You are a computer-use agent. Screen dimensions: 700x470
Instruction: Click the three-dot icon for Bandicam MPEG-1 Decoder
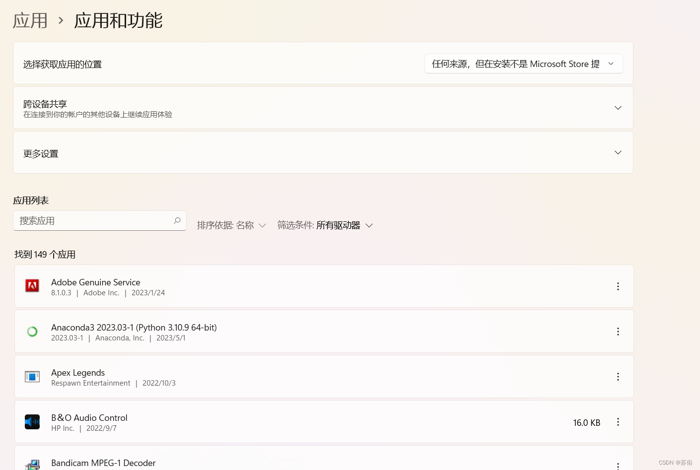618,466
